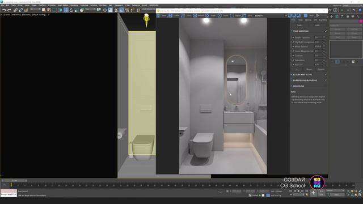Click the Simple Exposure value spinner
This screenshot has width=363, height=204.
[324, 37]
